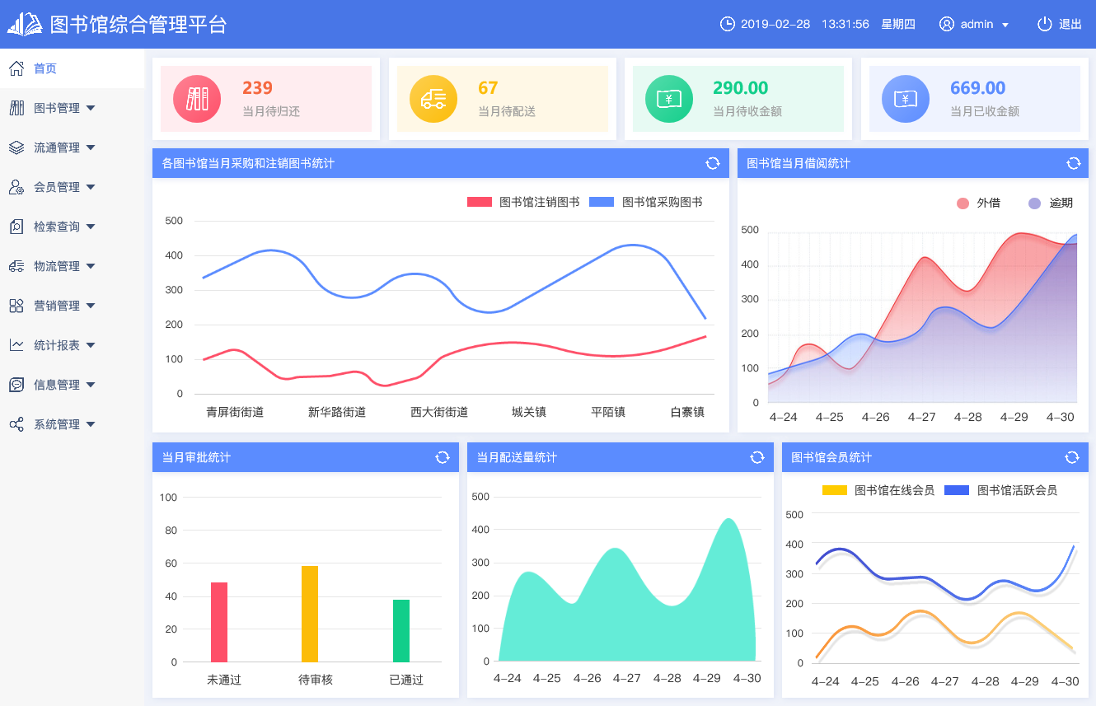This screenshot has width=1096, height=706.
Task: Toggle 图书馆注销图书 legend series
Action: click(x=523, y=202)
